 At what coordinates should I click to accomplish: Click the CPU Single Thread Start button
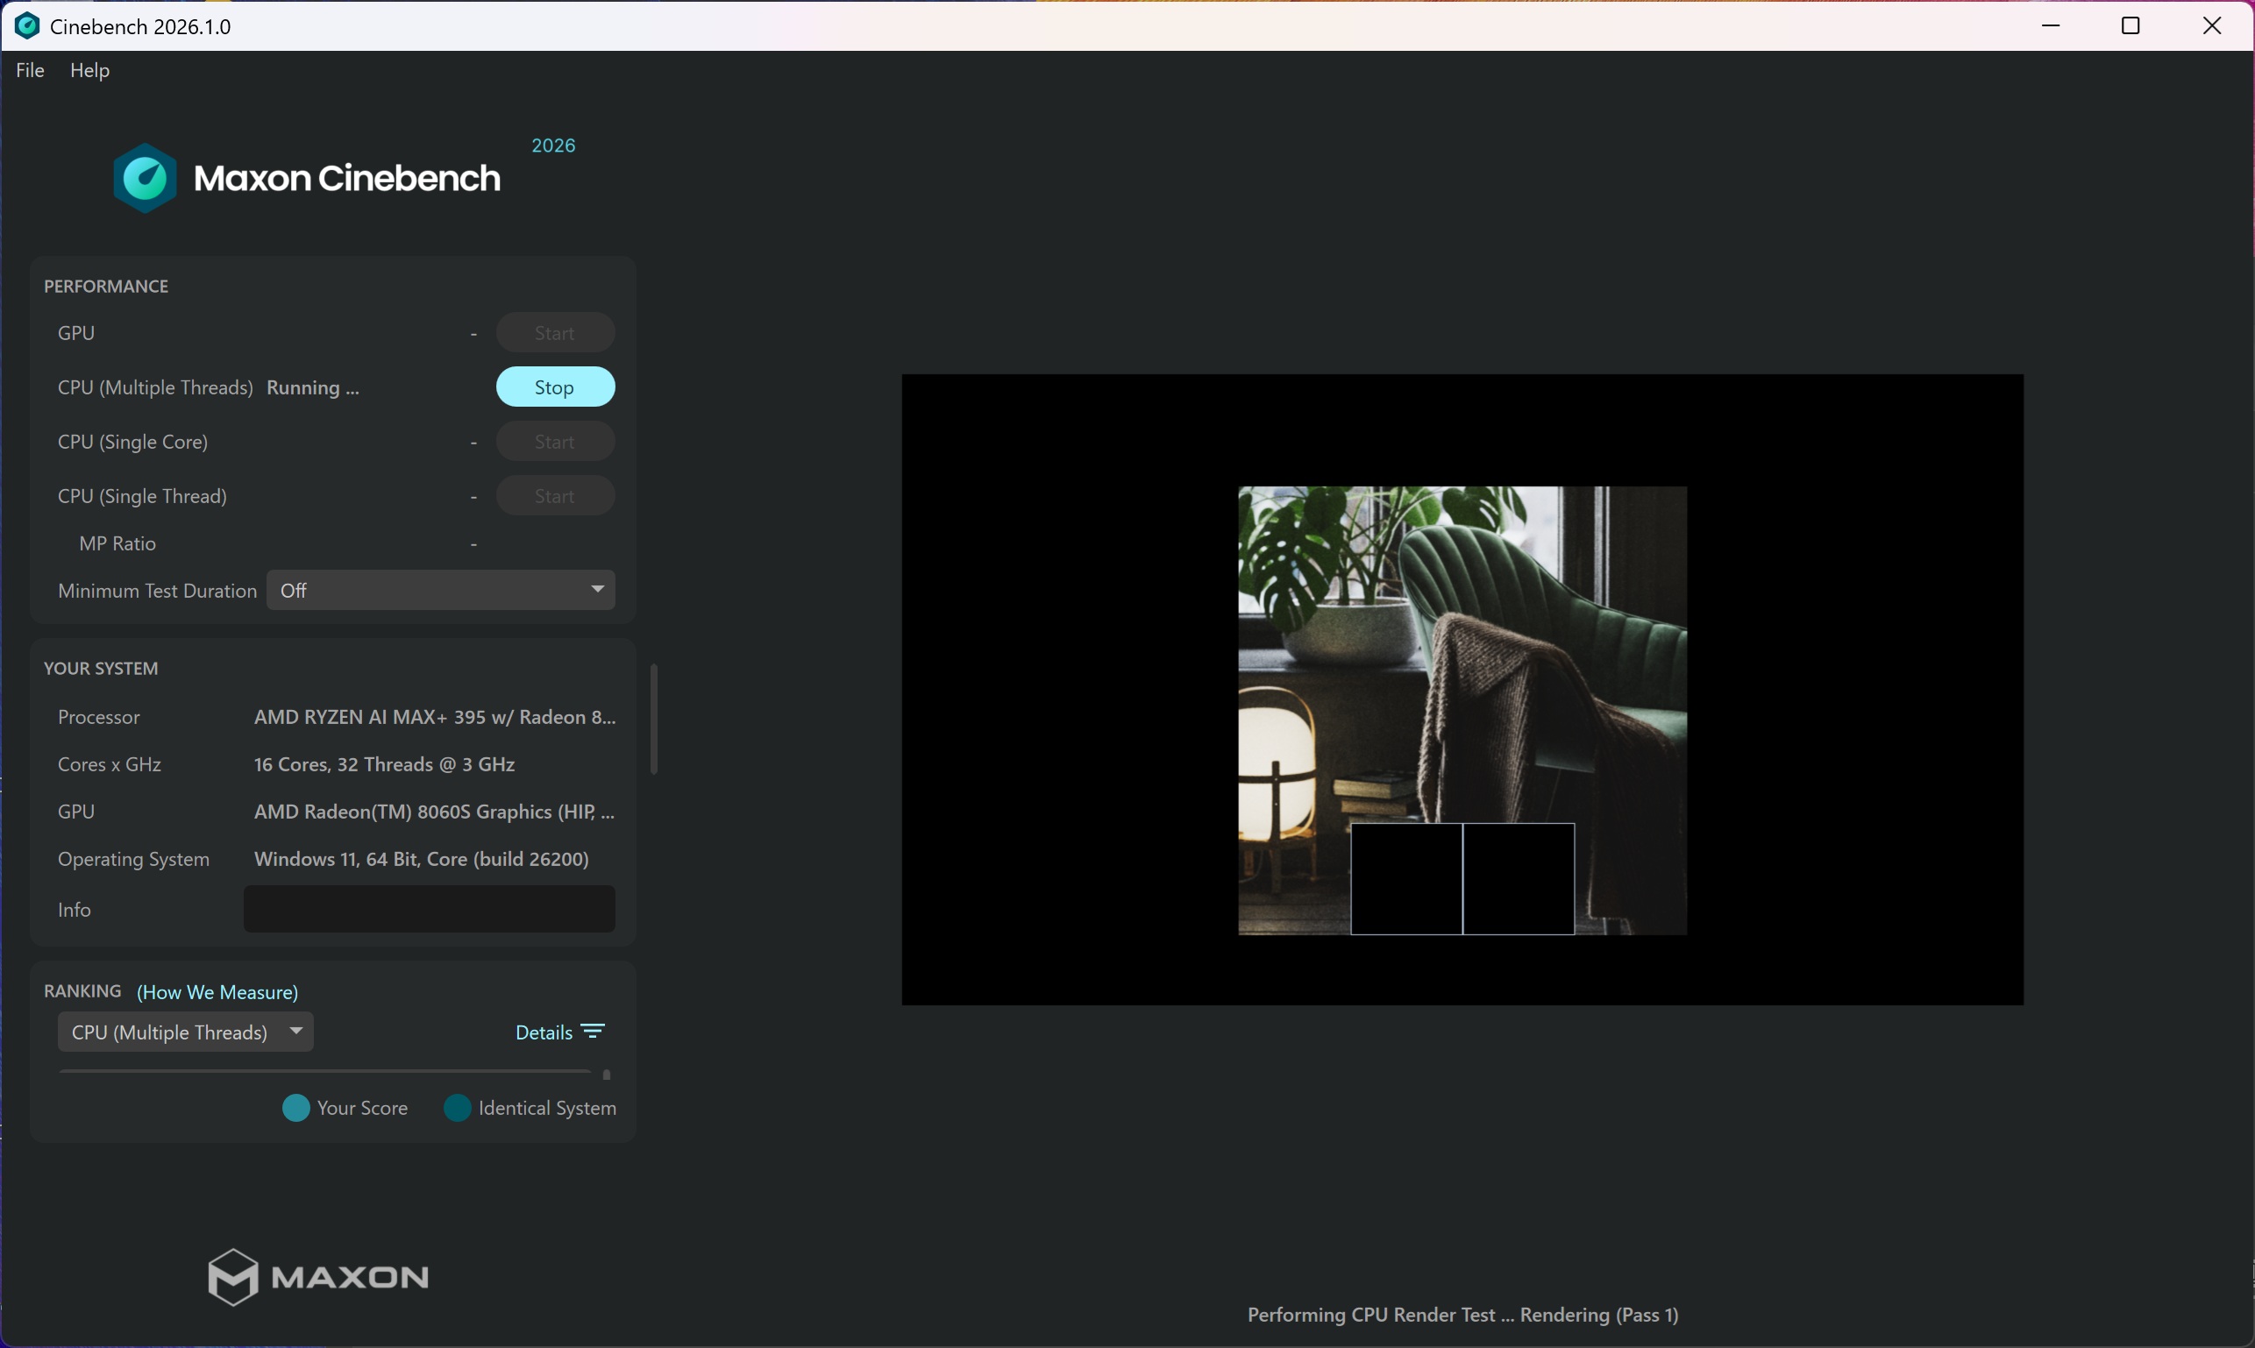click(x=555, y=496)
